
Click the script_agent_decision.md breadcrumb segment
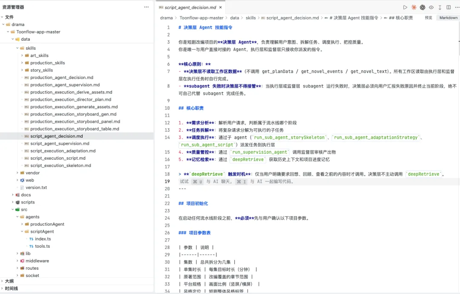click(x=293, y=18)
